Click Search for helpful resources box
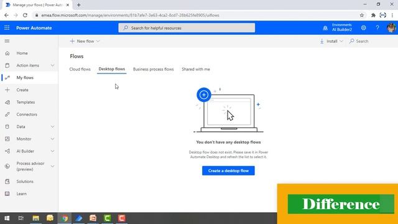This screenshot has width=398, height=224. pos(187,28)
